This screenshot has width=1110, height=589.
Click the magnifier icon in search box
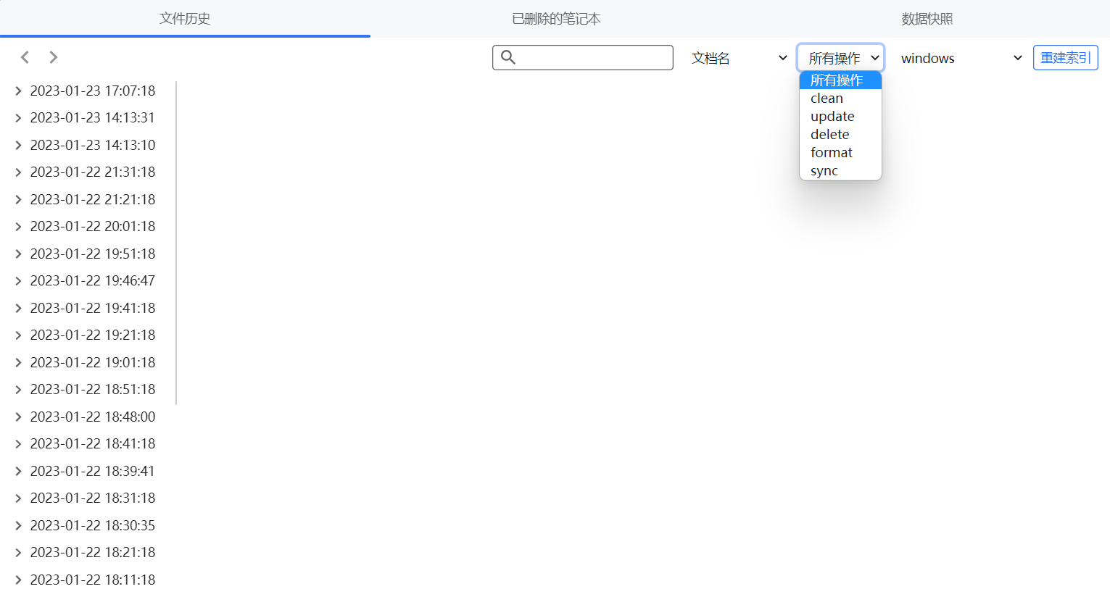[508, 57]
